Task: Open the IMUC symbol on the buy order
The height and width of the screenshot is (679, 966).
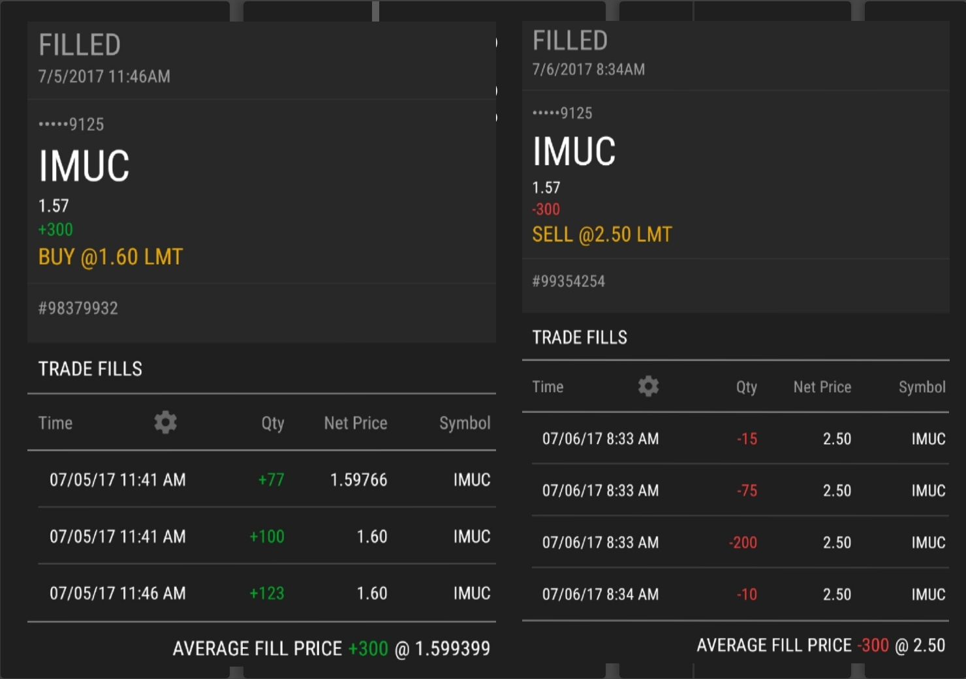Action: pyautogui.click(x=84, y=166)
